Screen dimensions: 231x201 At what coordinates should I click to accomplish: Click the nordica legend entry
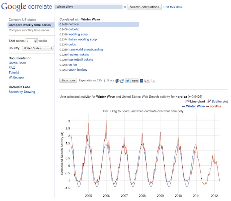click(x=213, y=106)
